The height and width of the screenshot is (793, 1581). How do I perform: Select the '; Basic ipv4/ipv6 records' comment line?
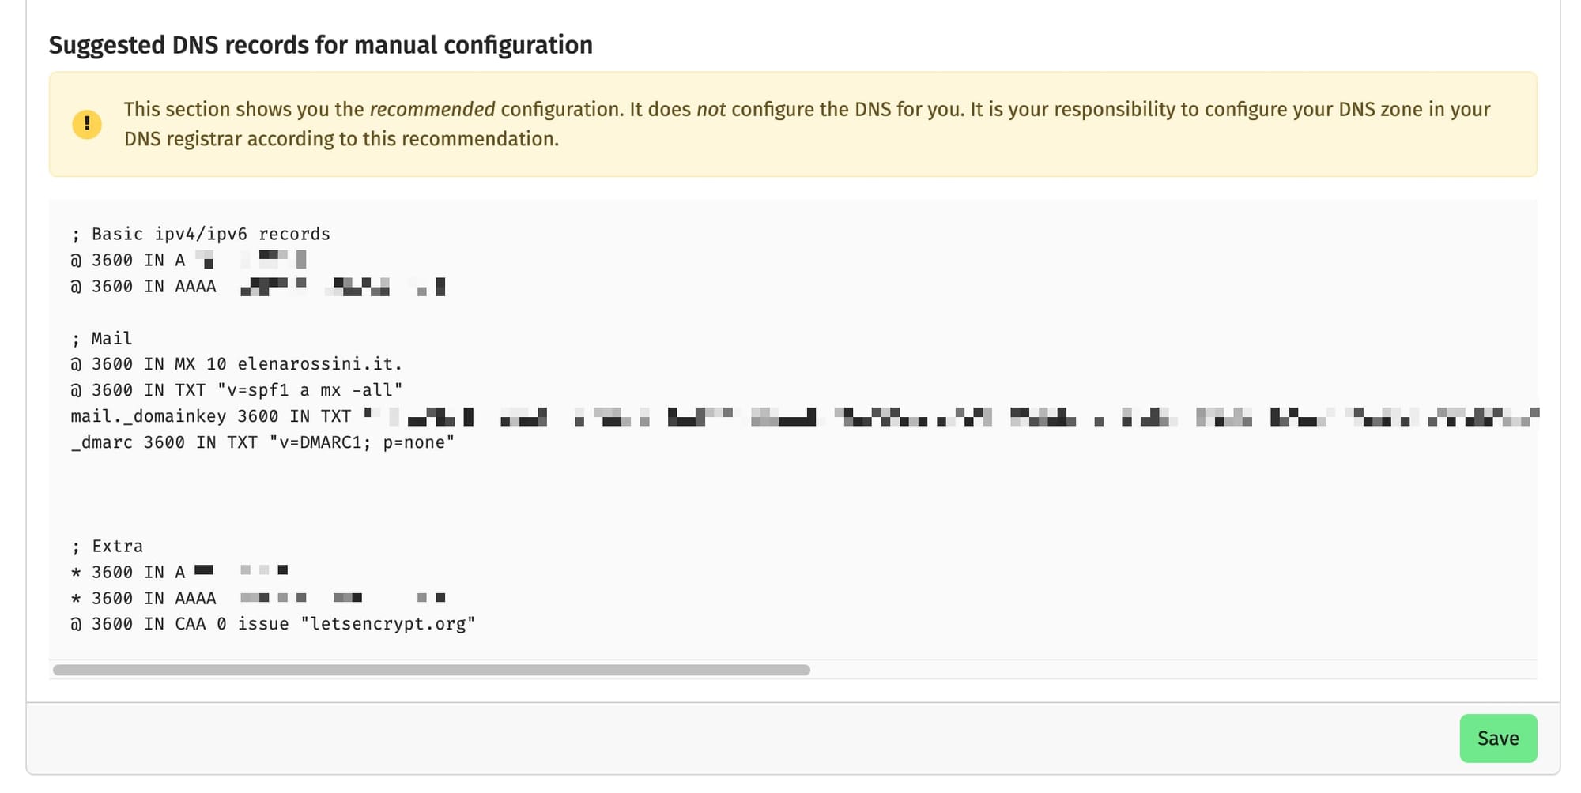[x=200, y=234]
